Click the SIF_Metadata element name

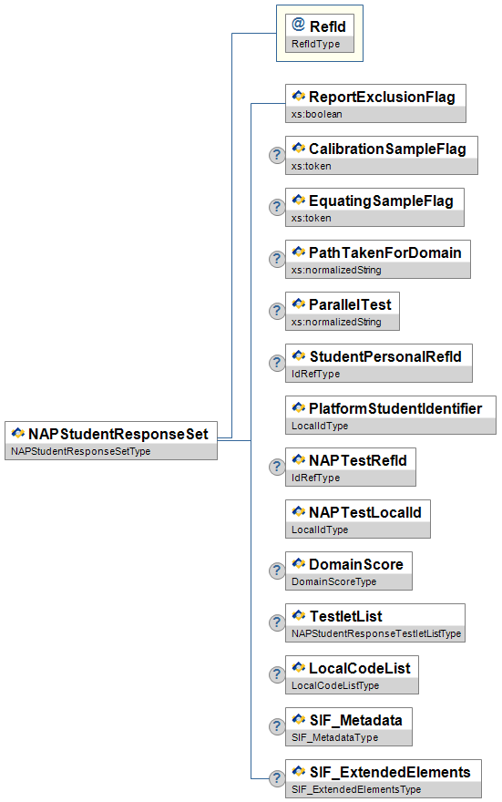pyautogui.click(x=356, y=720)
